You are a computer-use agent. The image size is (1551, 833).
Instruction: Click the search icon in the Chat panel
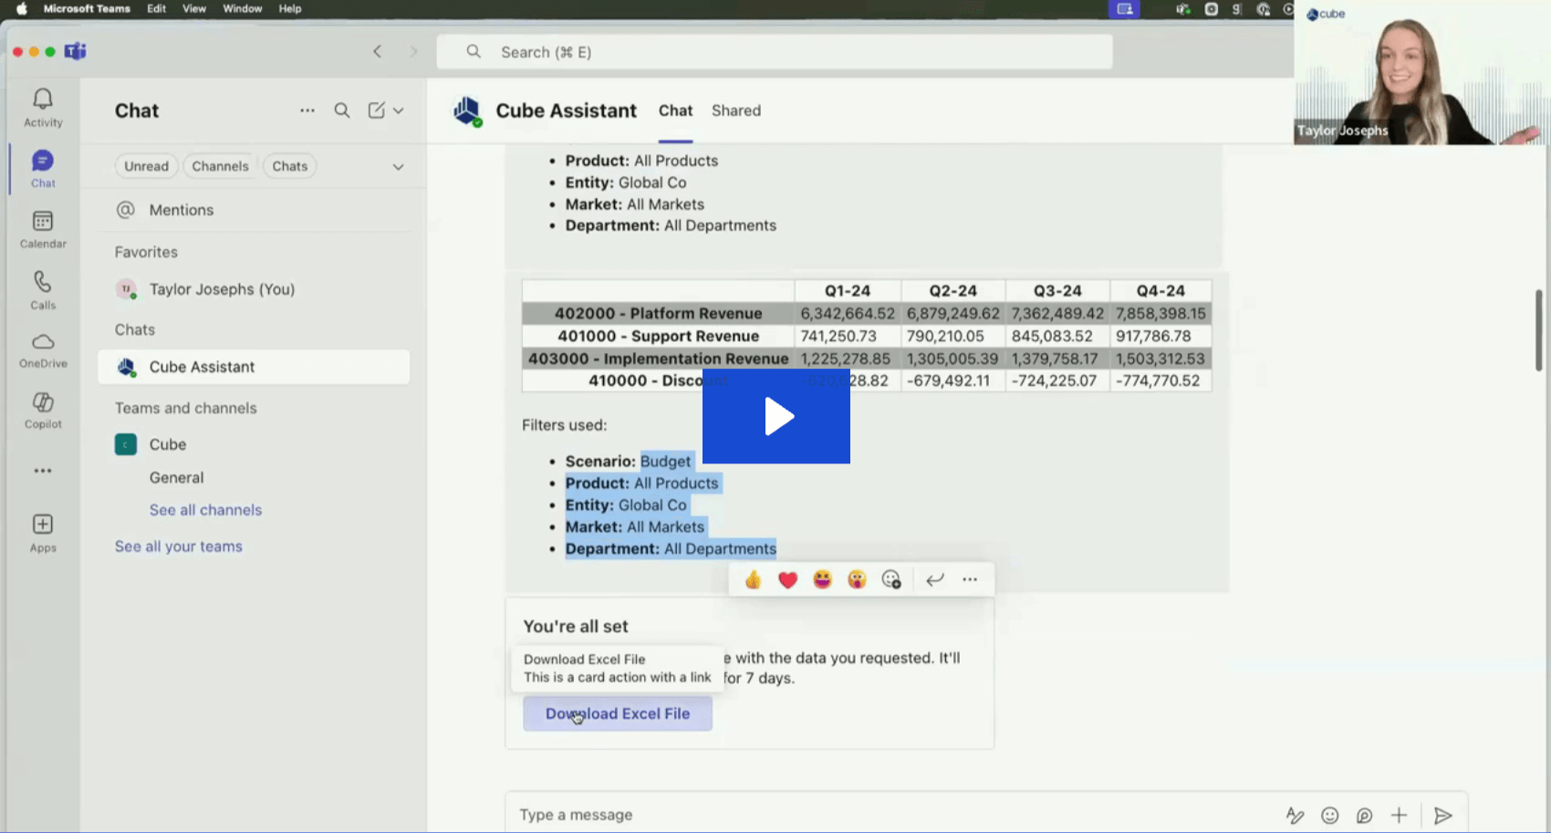coord(342,109)
